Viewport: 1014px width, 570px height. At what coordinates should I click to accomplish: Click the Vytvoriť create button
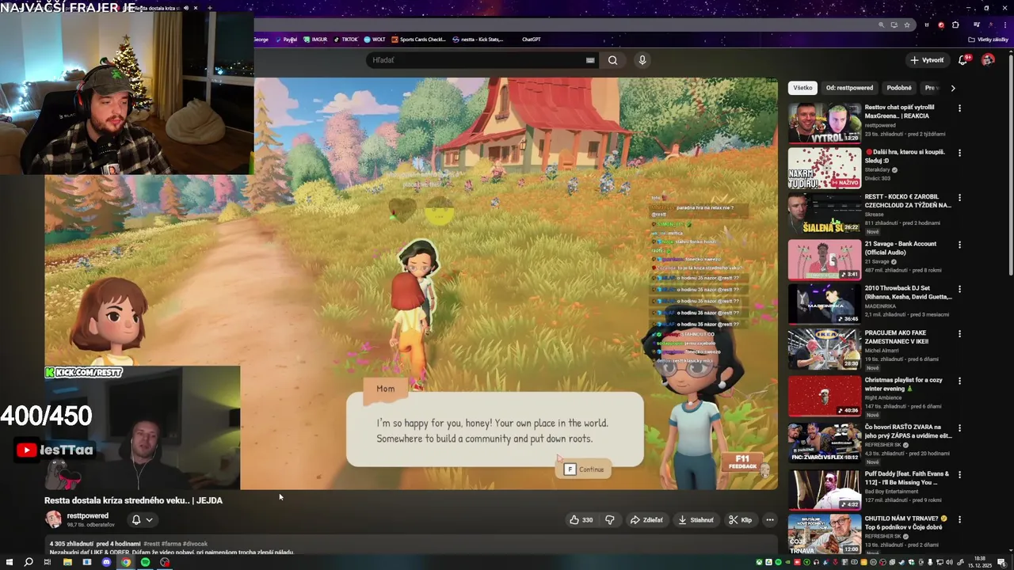coord(927,60)
